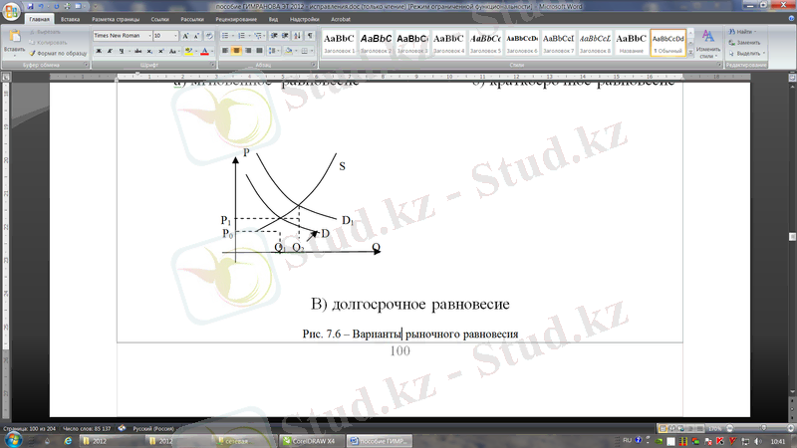Toggle superscript formatting
This screenshot has width=797, height=448.
click(161, 51)
